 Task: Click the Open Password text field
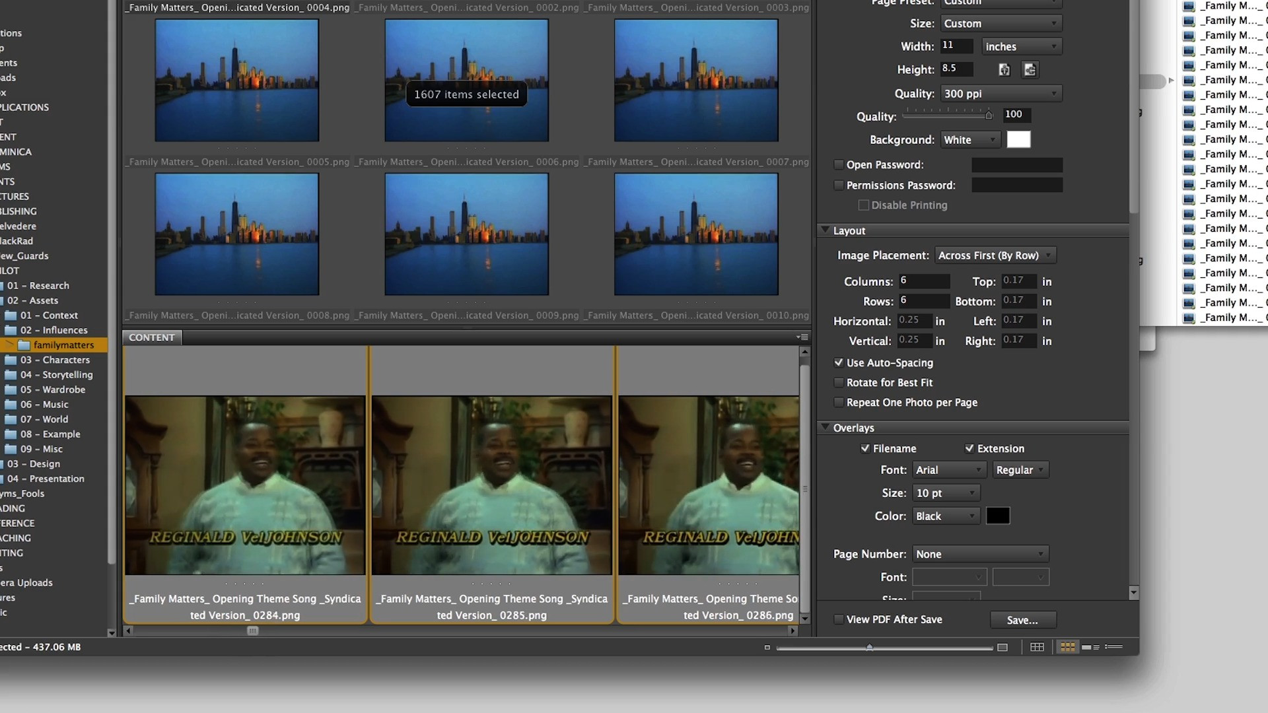1017,165
